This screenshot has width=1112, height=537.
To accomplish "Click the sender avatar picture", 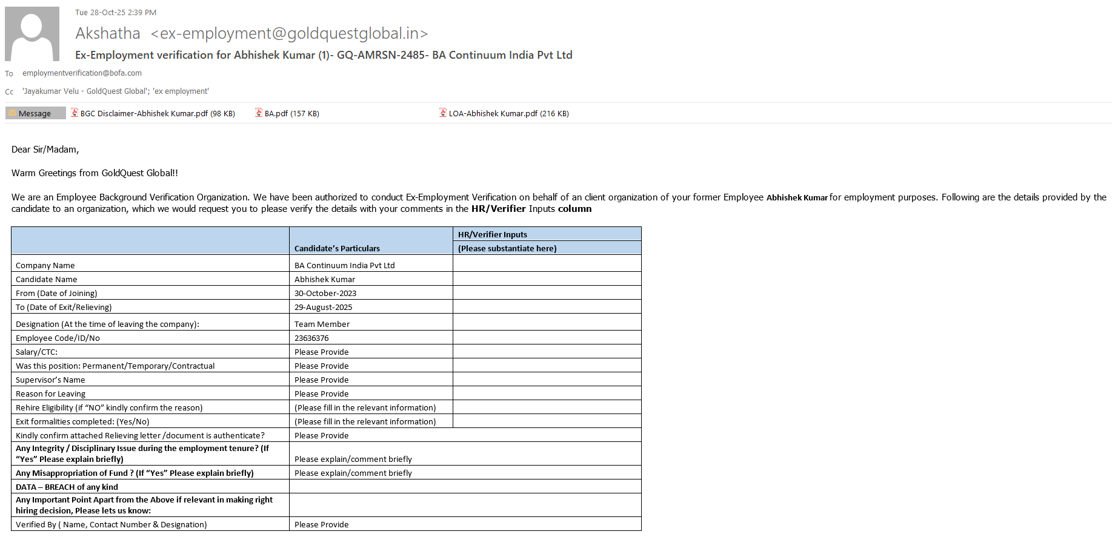I will 32,34.
